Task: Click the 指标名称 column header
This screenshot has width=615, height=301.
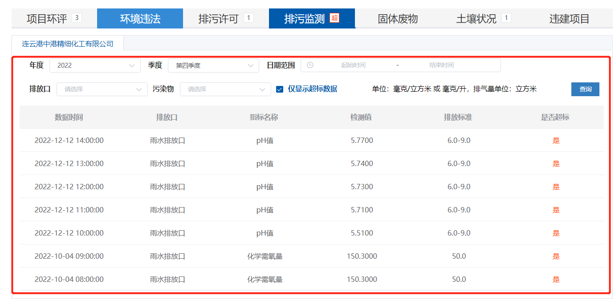Action: tap(264, 118)
